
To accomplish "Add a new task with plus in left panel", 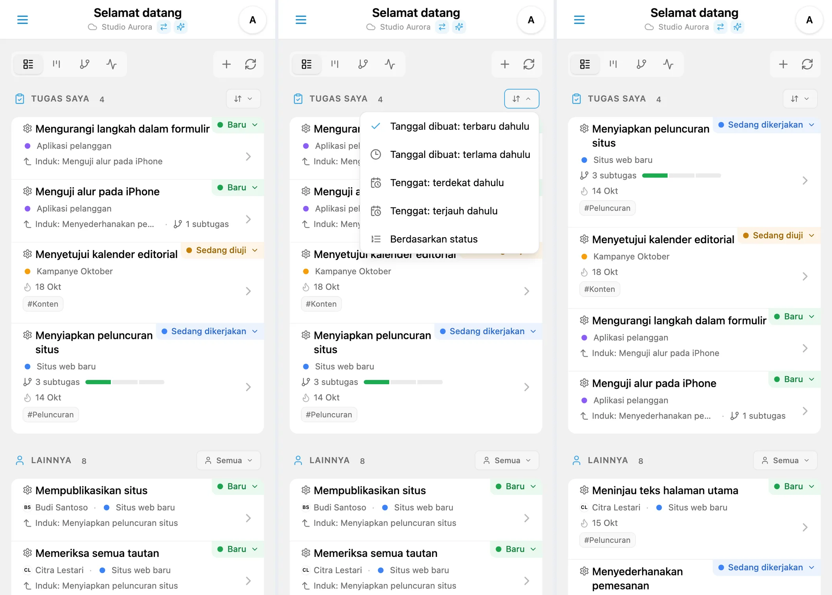I will point(226,64).
